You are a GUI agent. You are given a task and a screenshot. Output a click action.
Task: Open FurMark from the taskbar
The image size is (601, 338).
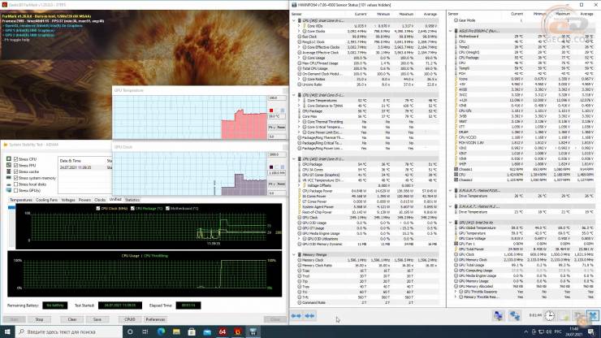pos(238,331)
